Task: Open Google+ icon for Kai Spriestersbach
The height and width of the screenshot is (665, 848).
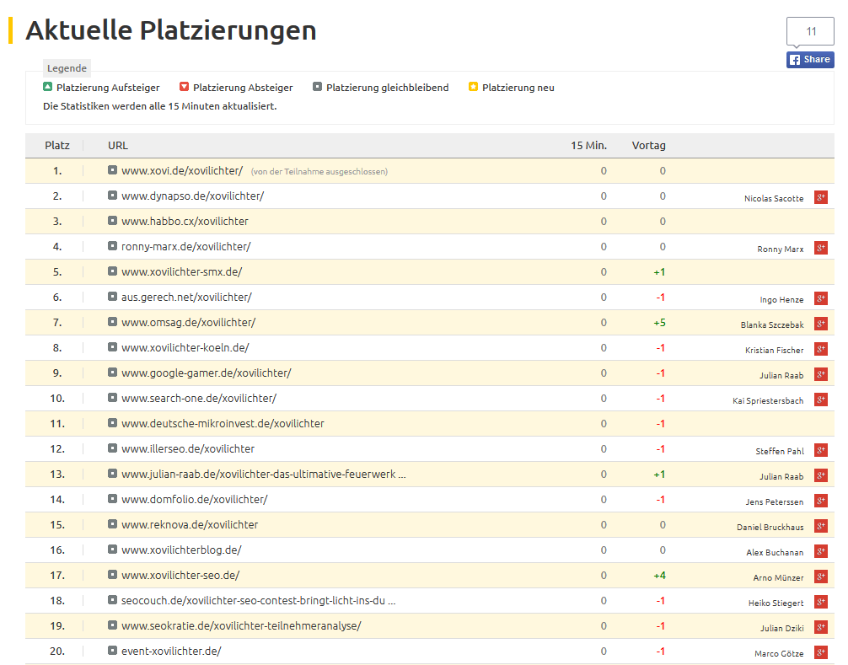Action: (x=820, y=400)
